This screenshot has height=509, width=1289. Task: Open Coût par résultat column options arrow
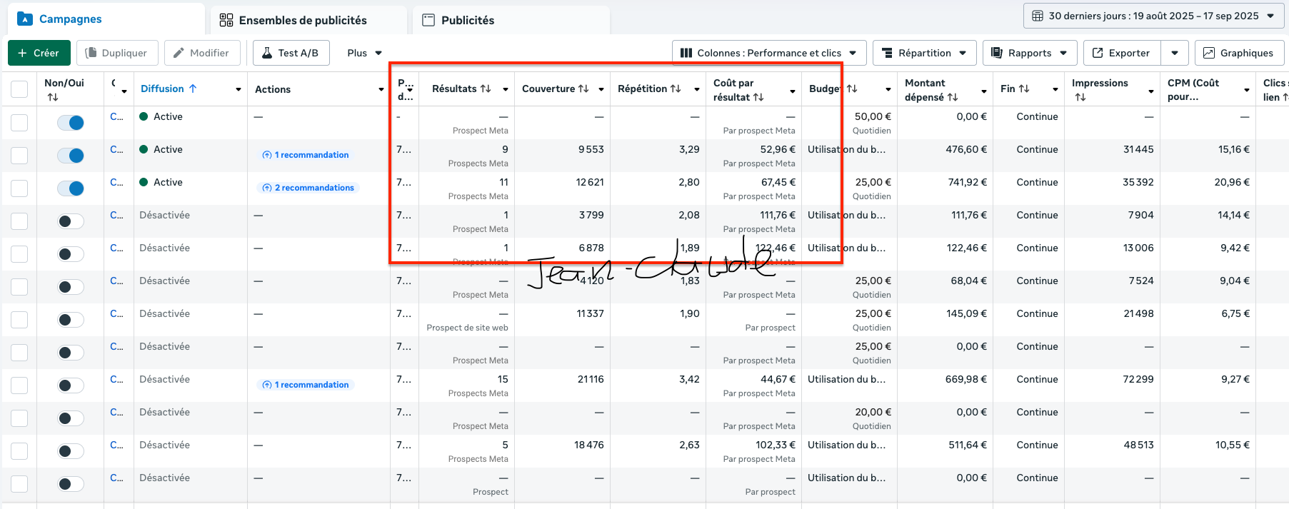click(x=793, y=91)
